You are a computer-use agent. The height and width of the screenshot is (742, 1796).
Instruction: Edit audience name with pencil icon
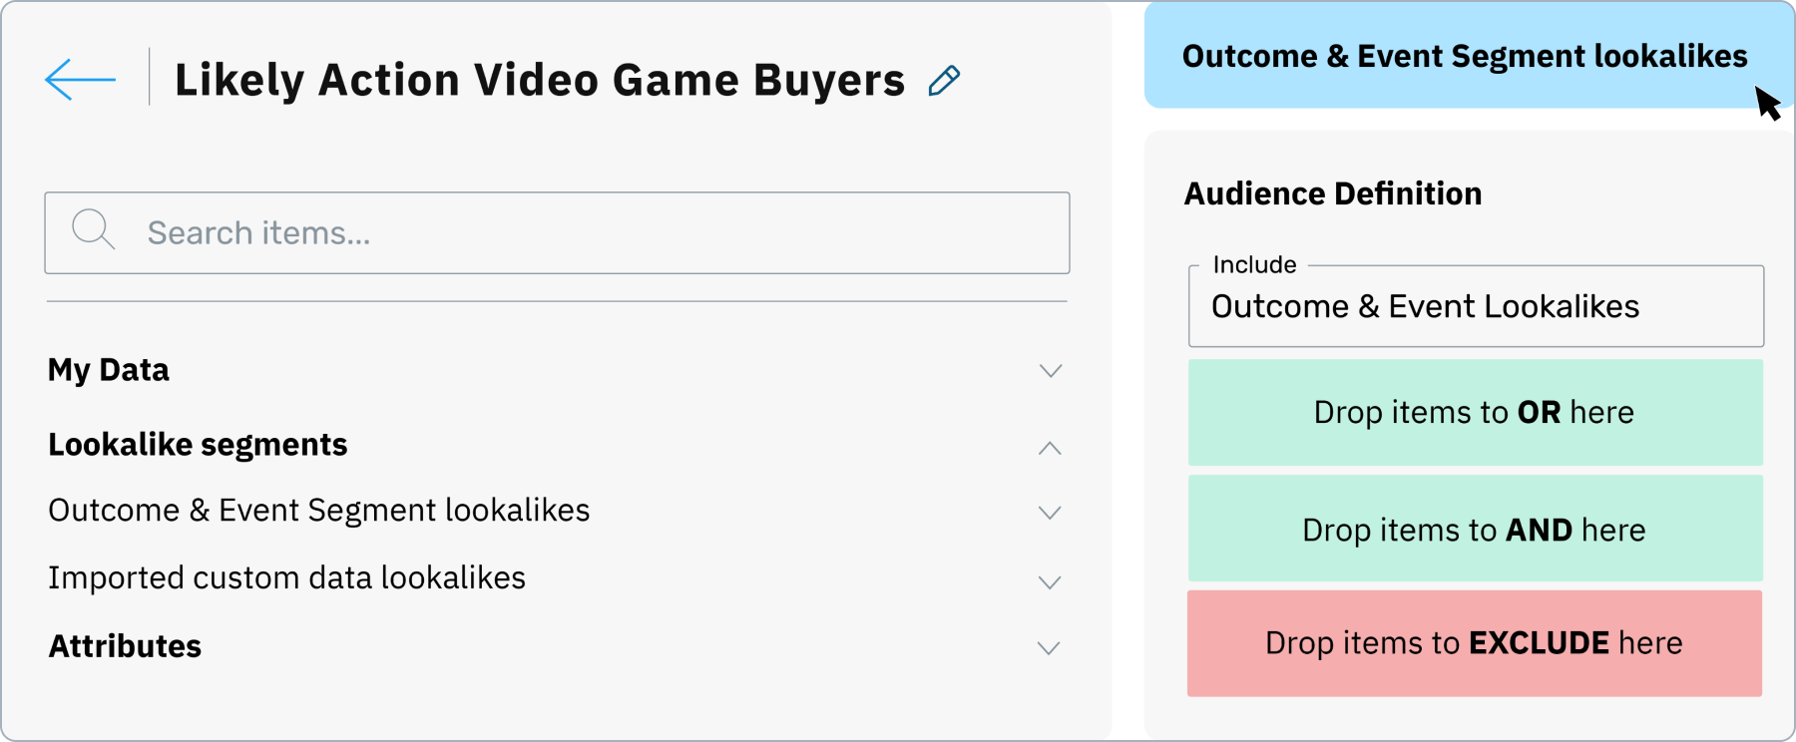(x=944, y=81)
